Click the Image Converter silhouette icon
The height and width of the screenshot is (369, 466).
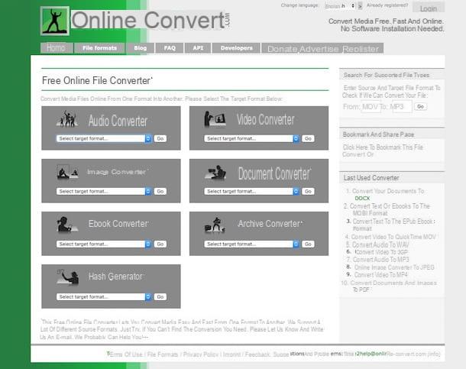click(67, 172)
